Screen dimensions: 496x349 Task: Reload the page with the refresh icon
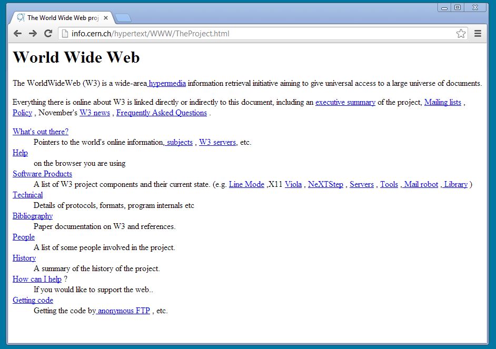tap(48, 34)
